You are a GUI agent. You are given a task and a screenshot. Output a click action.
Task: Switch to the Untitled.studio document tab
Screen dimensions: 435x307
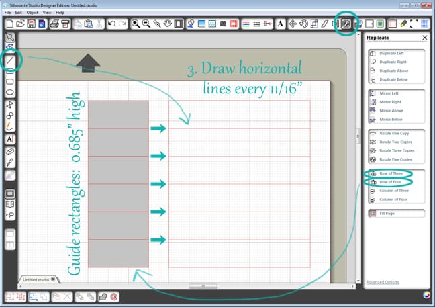coord(36,280)
